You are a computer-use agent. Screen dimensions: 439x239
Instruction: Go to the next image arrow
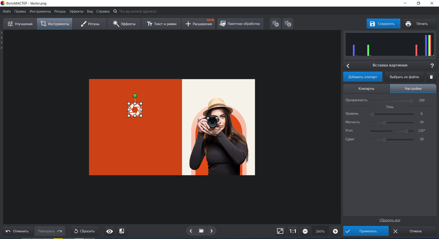[212, 231]
